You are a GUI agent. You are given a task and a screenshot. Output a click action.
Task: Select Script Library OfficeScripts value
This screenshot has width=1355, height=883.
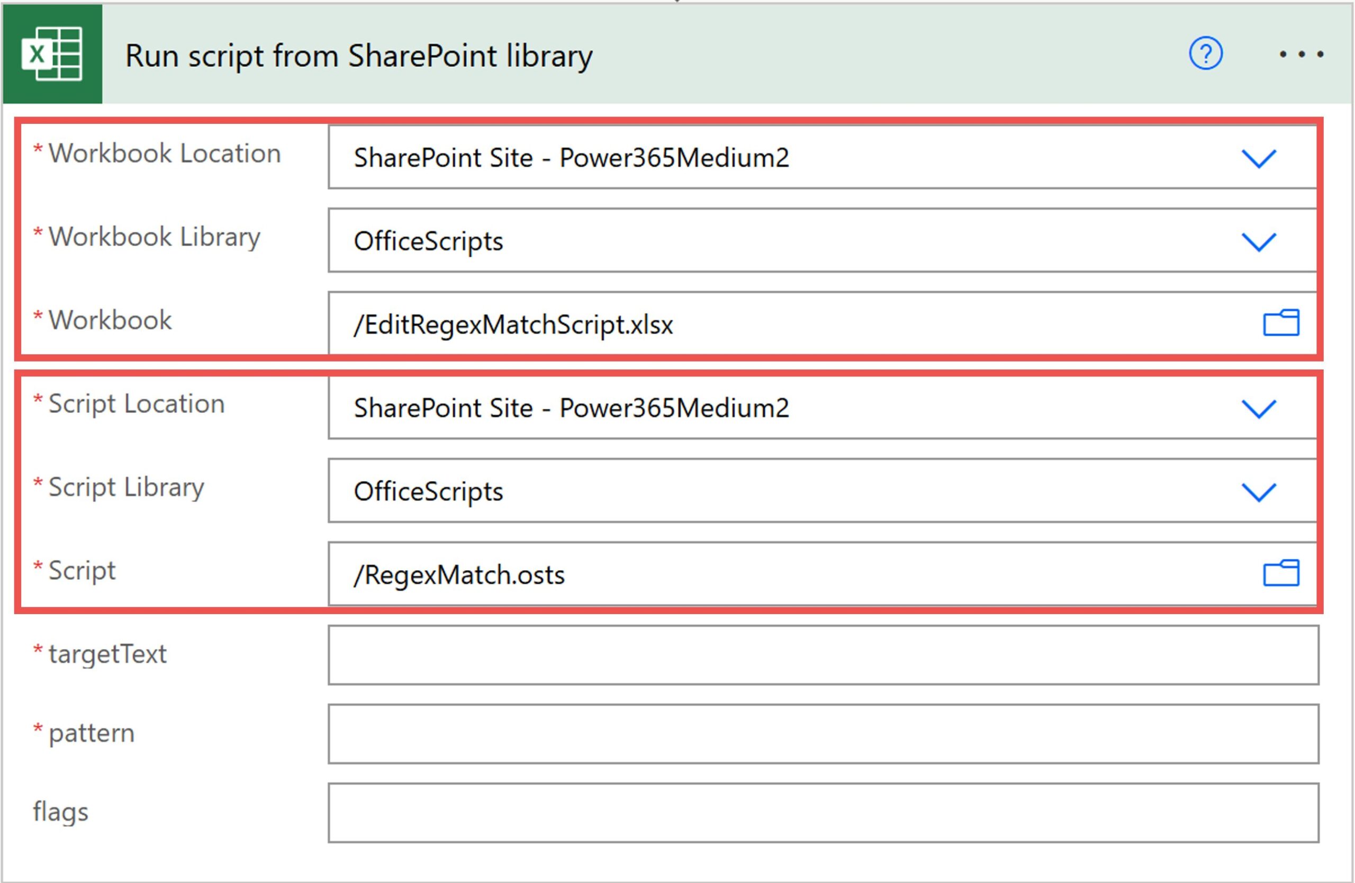coord(428,491)
